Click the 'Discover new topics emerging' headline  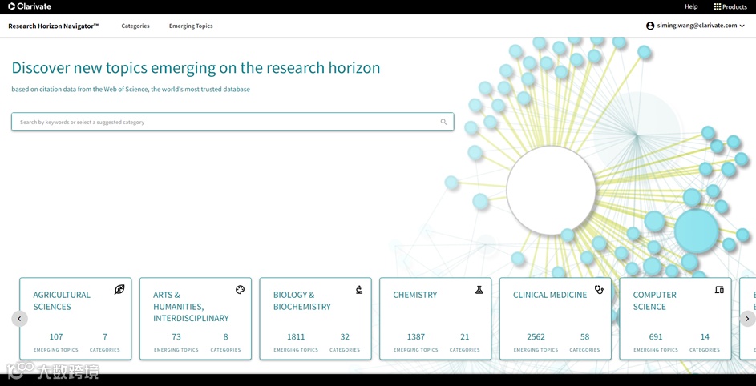pos(196,68)
